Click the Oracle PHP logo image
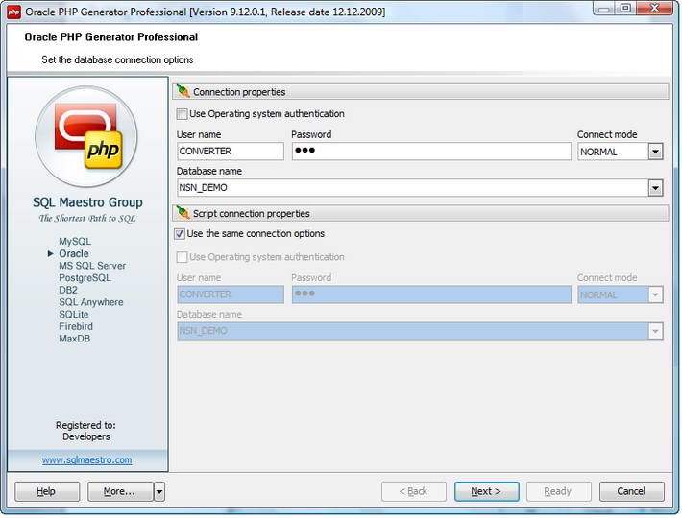The width and height of the screenshot is (682, 518). (86, 137)
